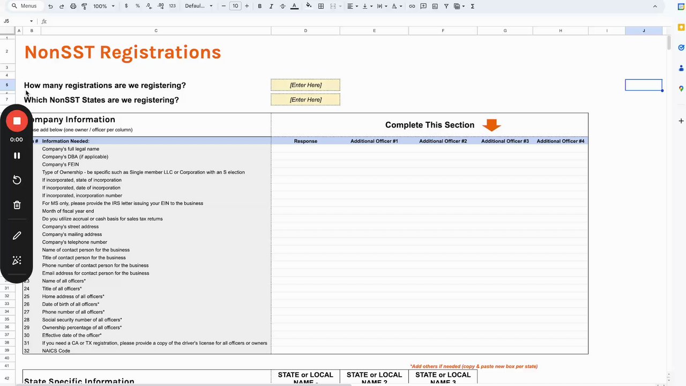This screenshot has height=386, width=686.
Task: Format as percent icon
Action: [x=138, y=6]
